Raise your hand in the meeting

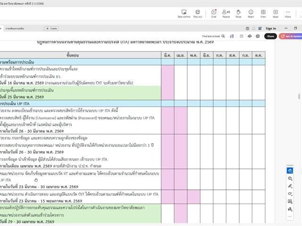tap(238, 13)
